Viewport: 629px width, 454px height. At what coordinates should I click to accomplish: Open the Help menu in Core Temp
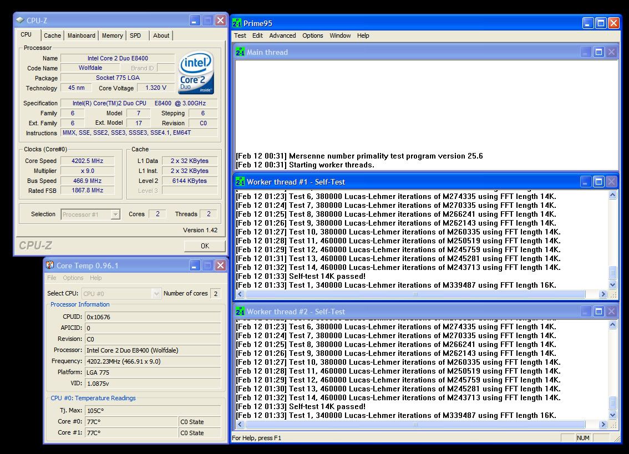coord(95,278)
